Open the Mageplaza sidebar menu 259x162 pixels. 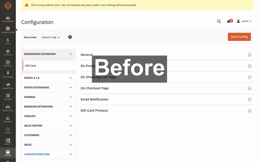(x=8, y=108)
